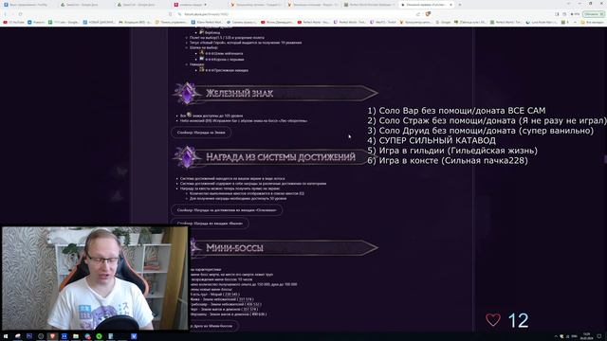Click the streamer webcam video
The height and width of the screenshot is (341, 607).
(x=95, y=278)
